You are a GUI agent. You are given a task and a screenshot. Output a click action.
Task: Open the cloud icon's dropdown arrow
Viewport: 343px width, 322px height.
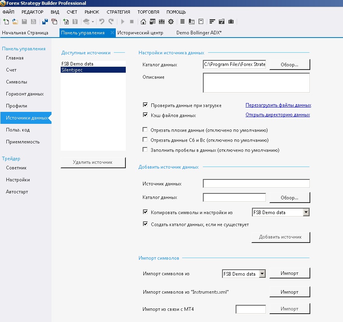pos(93,22)
